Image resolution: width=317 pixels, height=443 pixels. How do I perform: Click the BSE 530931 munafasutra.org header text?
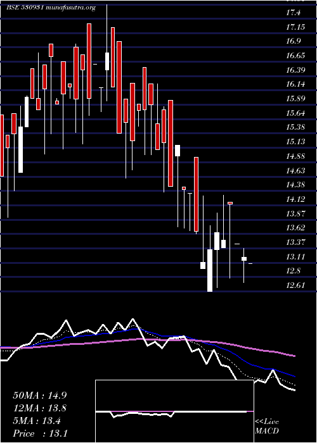pos(51,8)
